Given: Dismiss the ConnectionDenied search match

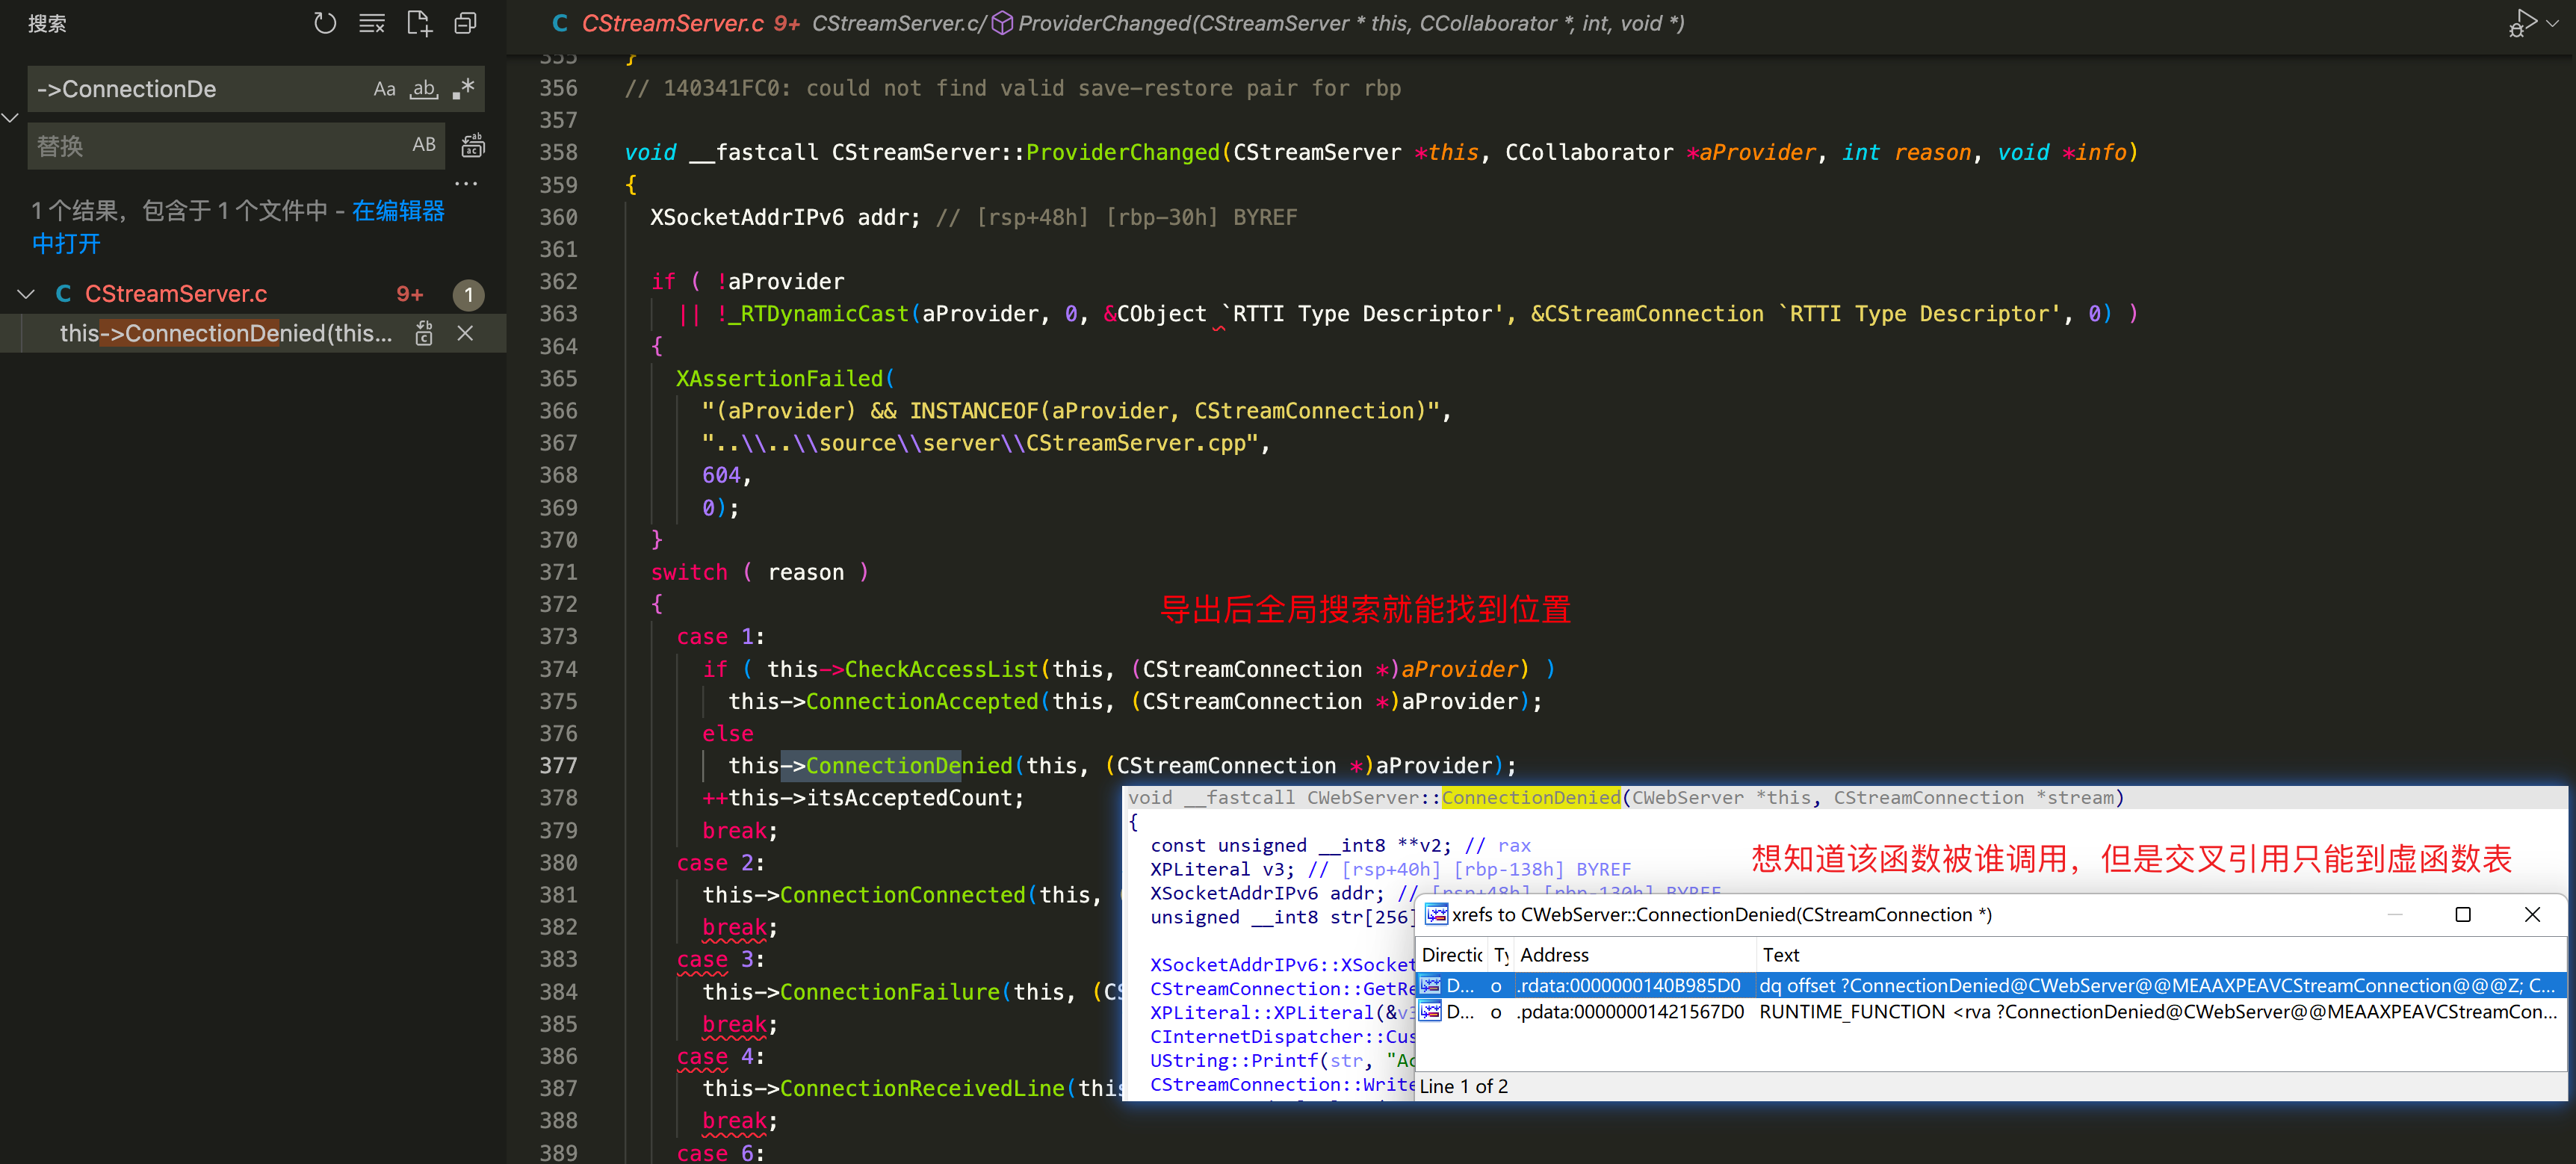Looking at the screenshot, I should [x=465, y=334].
